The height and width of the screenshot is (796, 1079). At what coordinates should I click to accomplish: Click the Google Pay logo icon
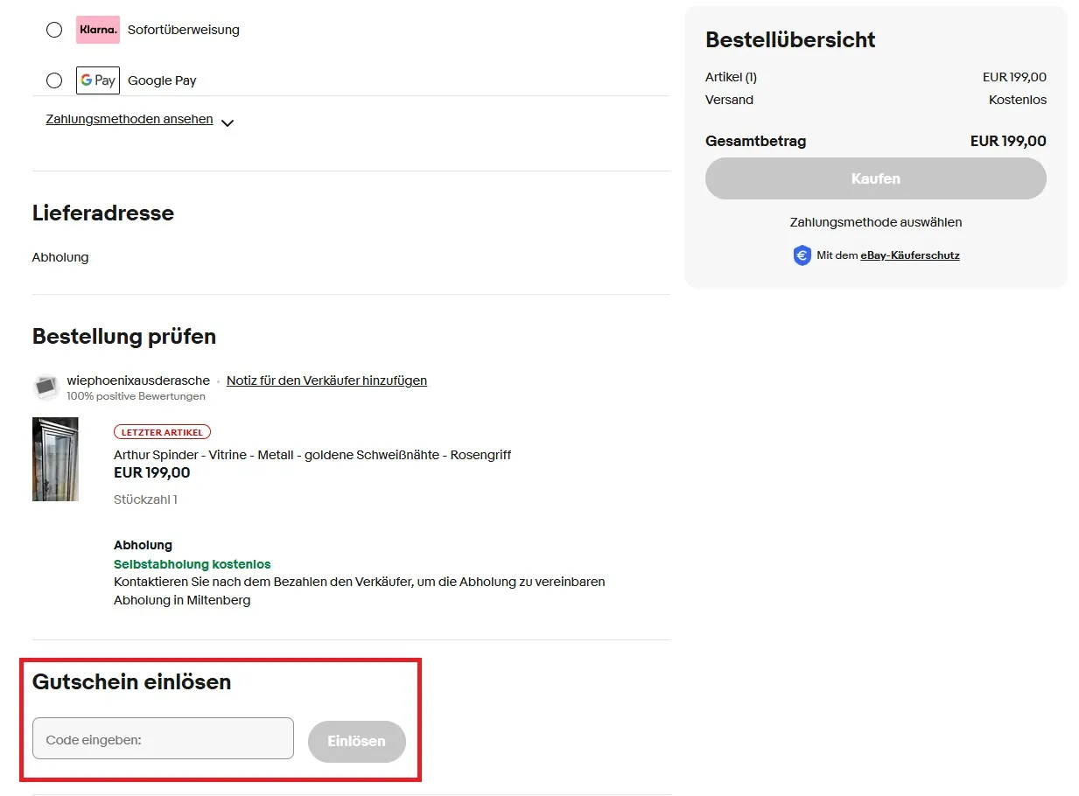(x=97, y=80)
